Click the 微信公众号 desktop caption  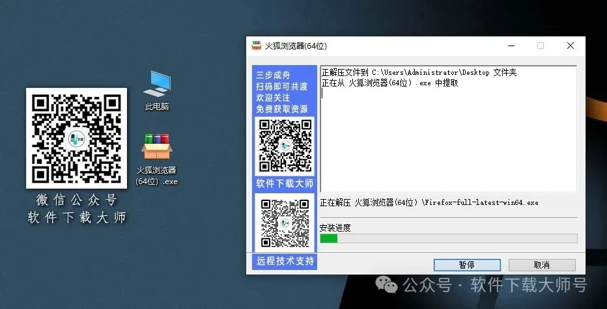[x=76, y=200]
